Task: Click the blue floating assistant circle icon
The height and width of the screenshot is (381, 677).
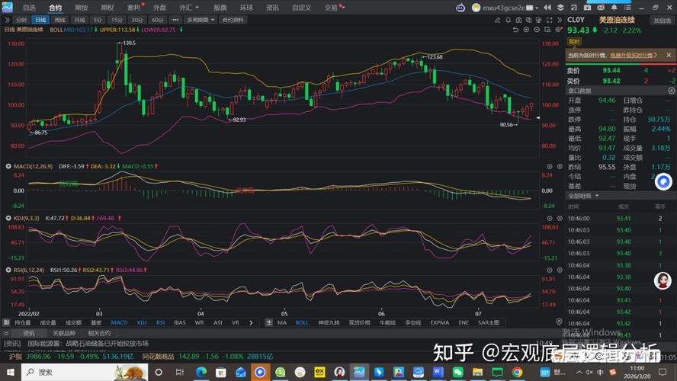Action: [x=663, y=181]
